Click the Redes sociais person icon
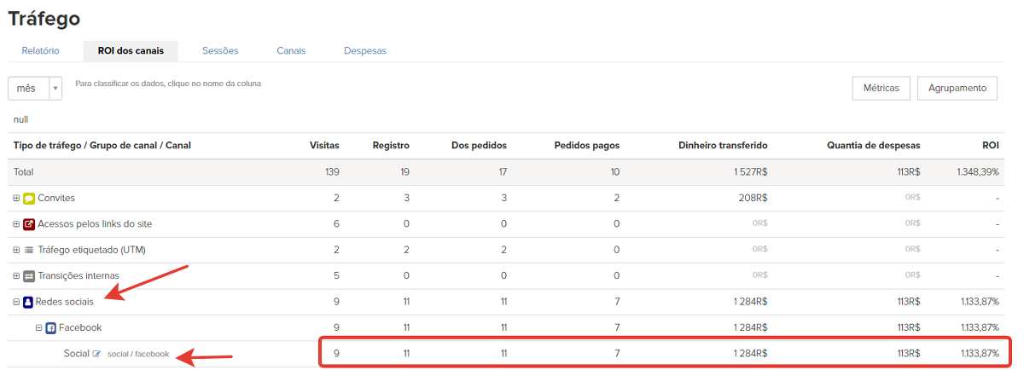The height and width of the screenshot is (370, 1024). [x=28, y=302]
